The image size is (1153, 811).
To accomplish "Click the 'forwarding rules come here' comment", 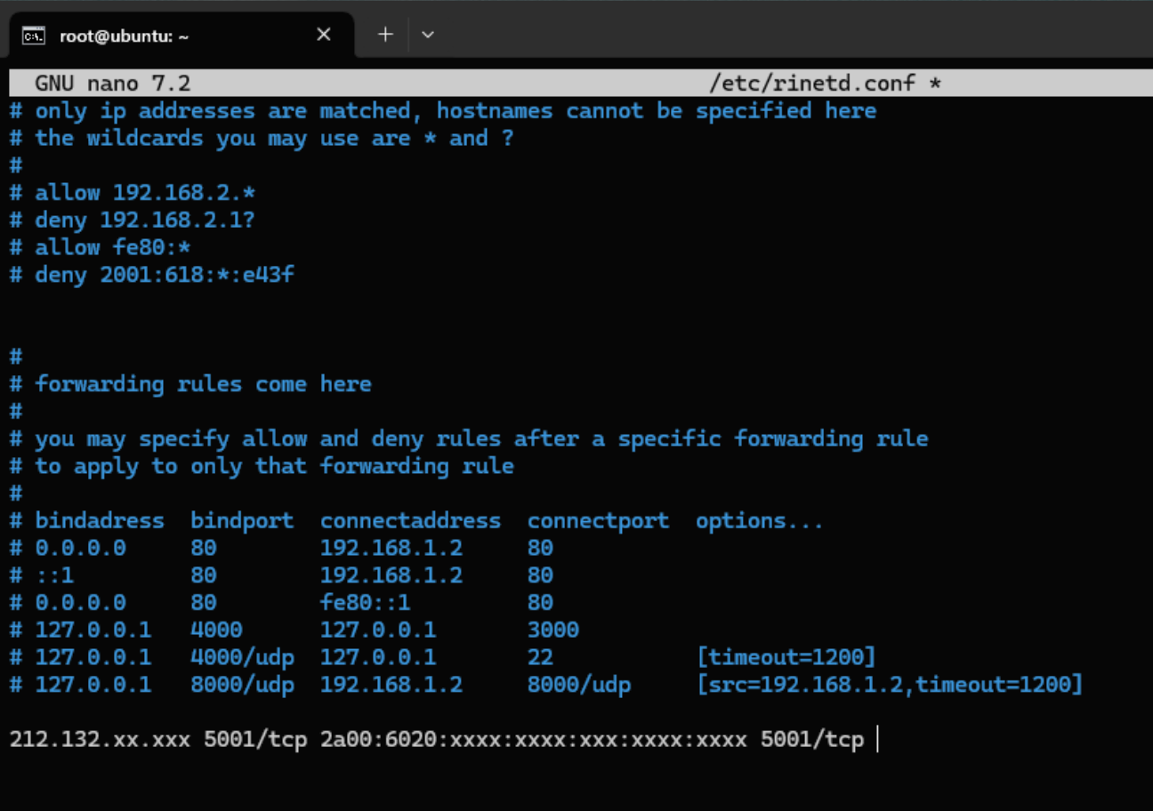I will point(203,384).
